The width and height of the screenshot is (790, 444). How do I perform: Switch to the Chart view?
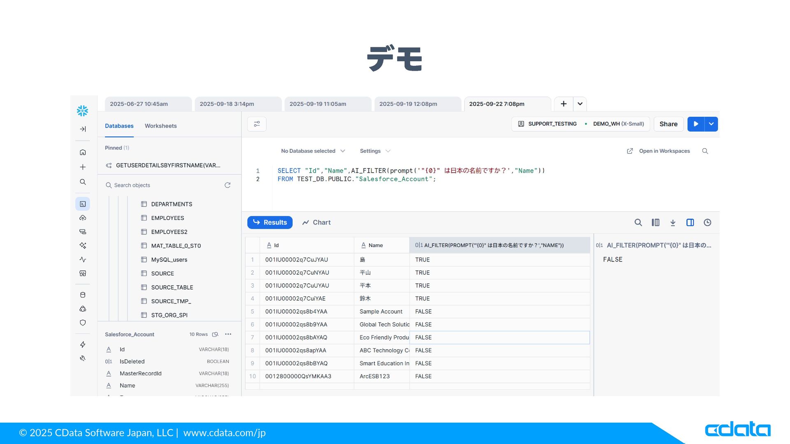[x=316, y=222]
